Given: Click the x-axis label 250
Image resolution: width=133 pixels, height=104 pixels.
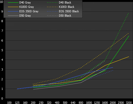Looking at the screenshot, I should click(41, 103).
